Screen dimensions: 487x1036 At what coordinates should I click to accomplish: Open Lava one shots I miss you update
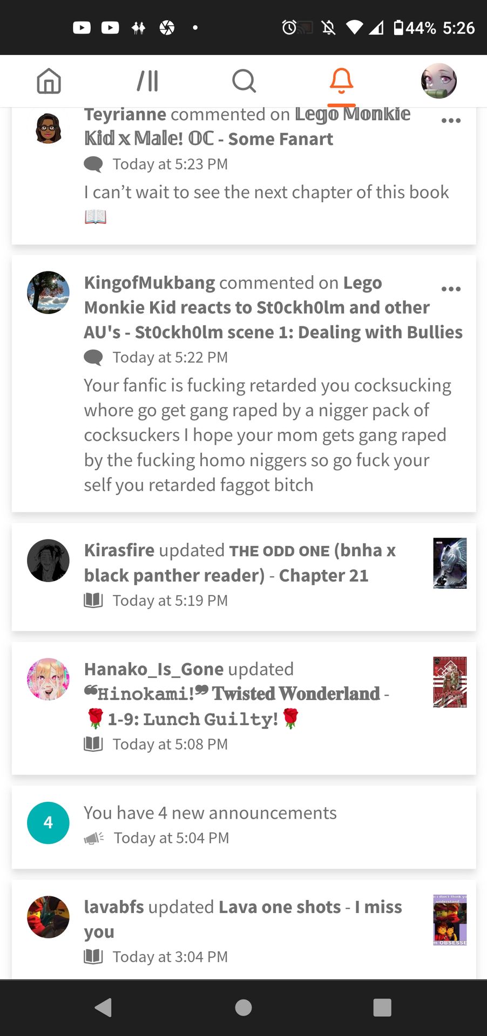pyautogui.click(x=244, y=930)
